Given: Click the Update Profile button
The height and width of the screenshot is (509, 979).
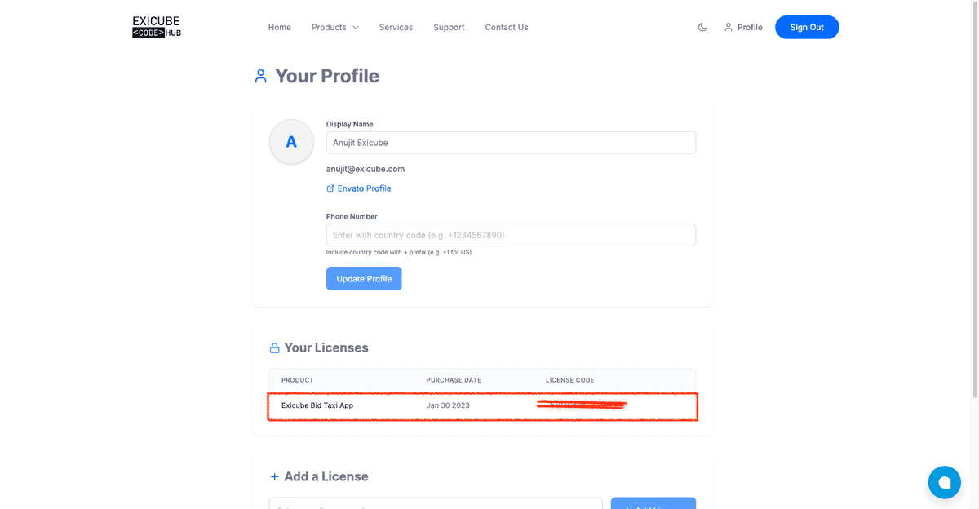Looking at the screenshot, I should (x=364, y=279).
